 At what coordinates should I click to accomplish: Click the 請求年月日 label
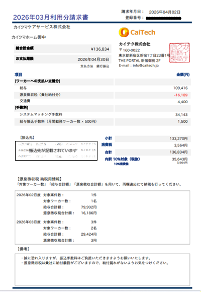133,12
